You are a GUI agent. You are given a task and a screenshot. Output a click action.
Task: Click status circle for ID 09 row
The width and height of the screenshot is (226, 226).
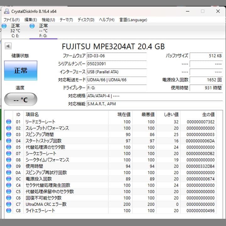pyautogui.click(x=9, y=166)
